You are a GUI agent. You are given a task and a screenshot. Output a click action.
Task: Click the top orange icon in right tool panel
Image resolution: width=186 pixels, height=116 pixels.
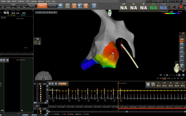(x=182, y=40)
